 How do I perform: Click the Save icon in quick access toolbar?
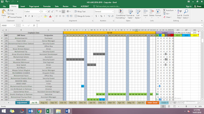pyautogui.click(x=2, y=1)
